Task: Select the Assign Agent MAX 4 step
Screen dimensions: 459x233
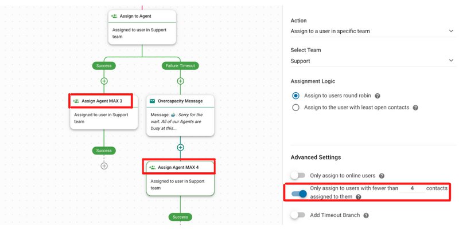Action: pyautogui.click(x=180, y=178)
